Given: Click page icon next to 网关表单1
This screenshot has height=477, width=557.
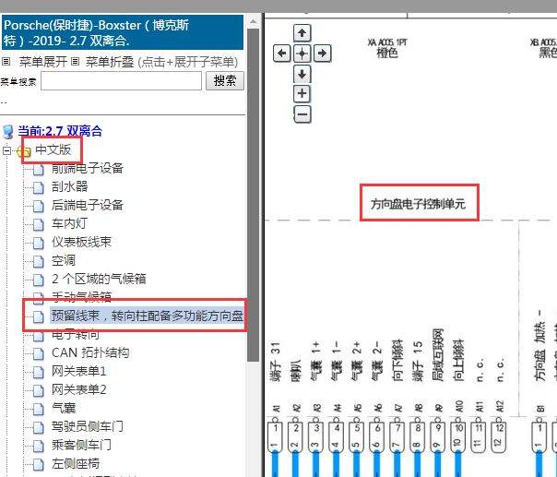Looking at the screenshot, I should pos(39,372).
